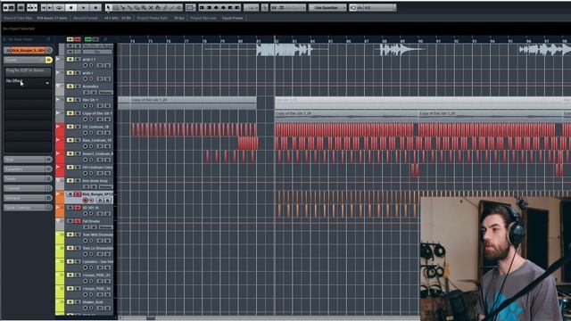Click the green read automation global button
Screen dimensions: 571x321
tap(87, 39)
